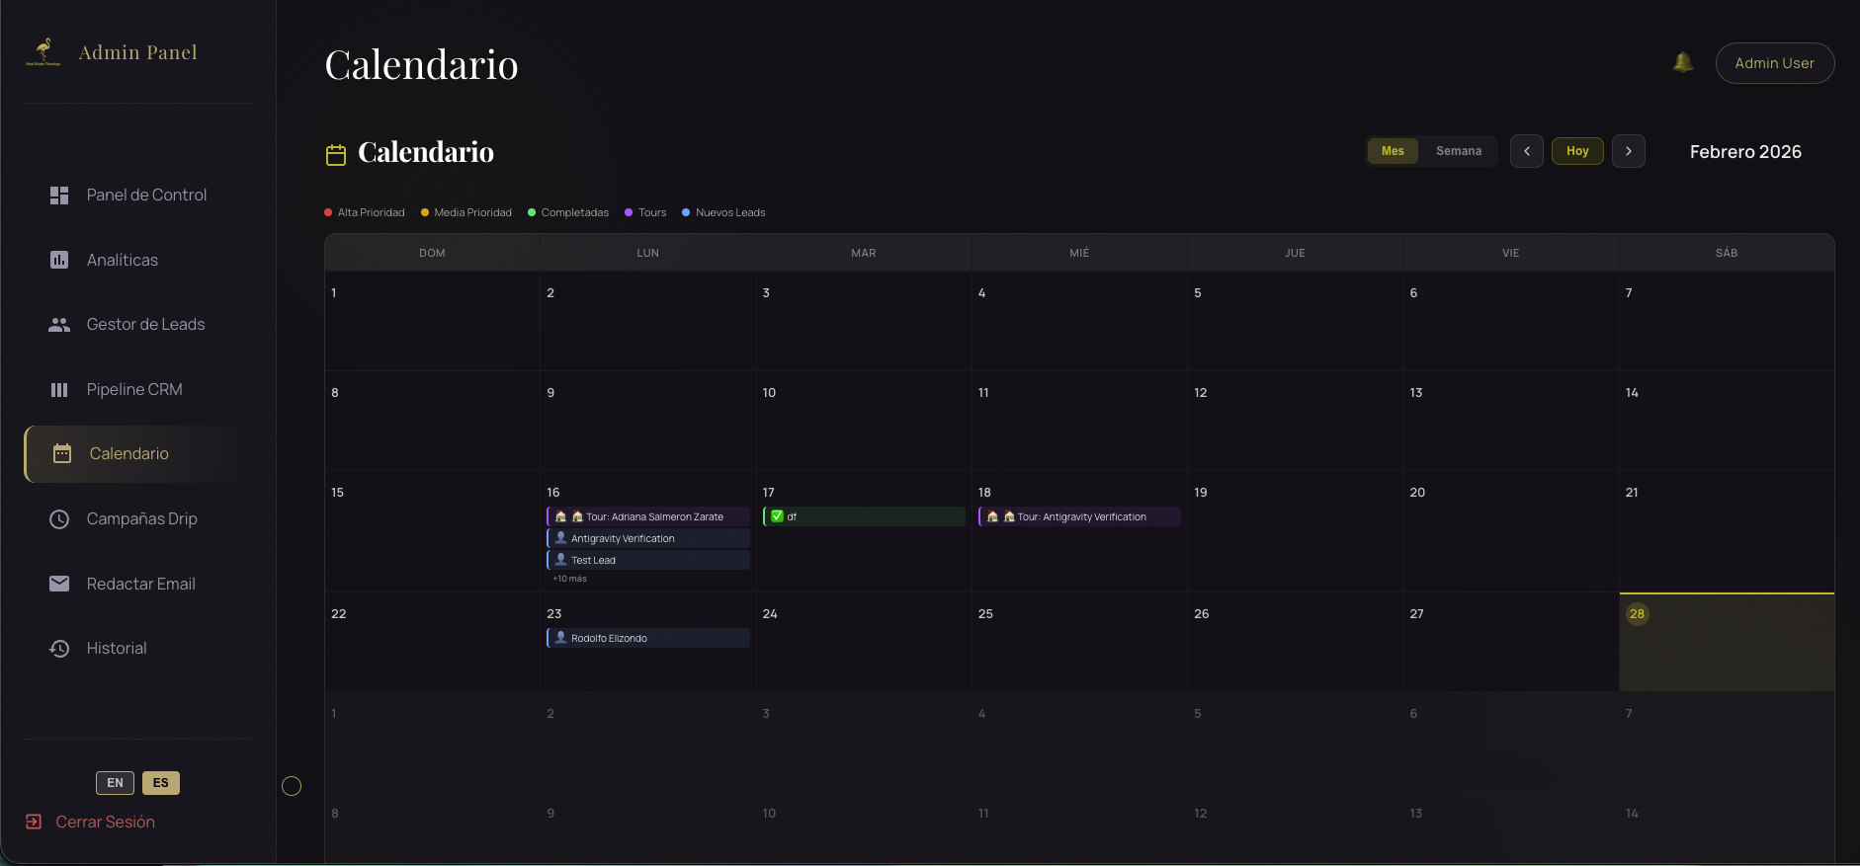Click red Alta Prioridad legend dot
The image size is (1860, 866).
coord(328,212)
